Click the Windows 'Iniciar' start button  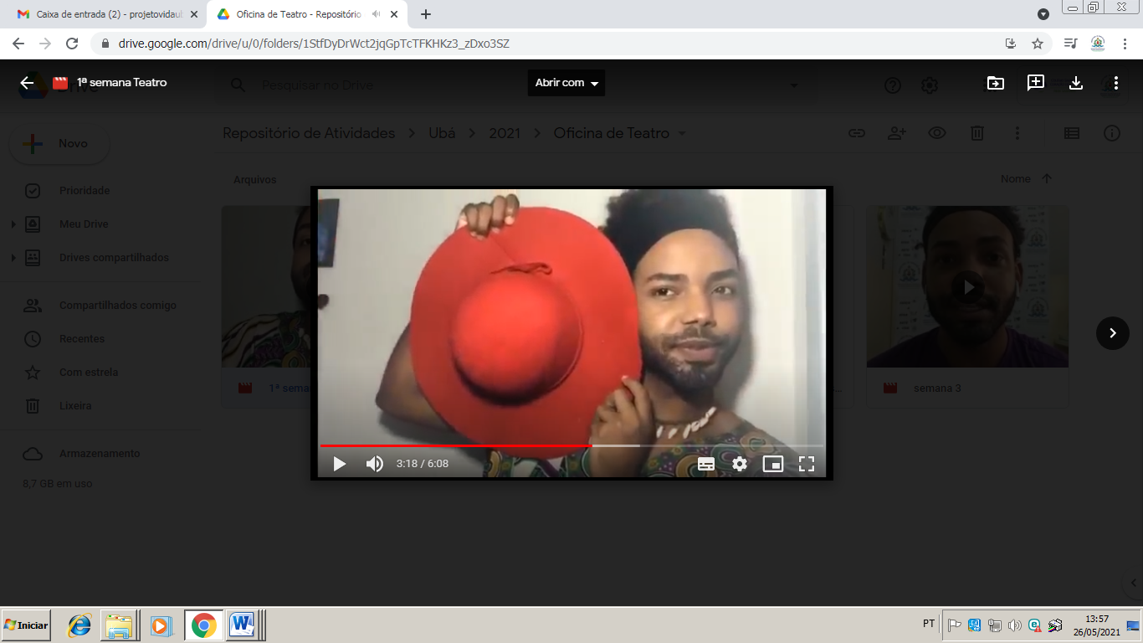(x=26, y=625)
